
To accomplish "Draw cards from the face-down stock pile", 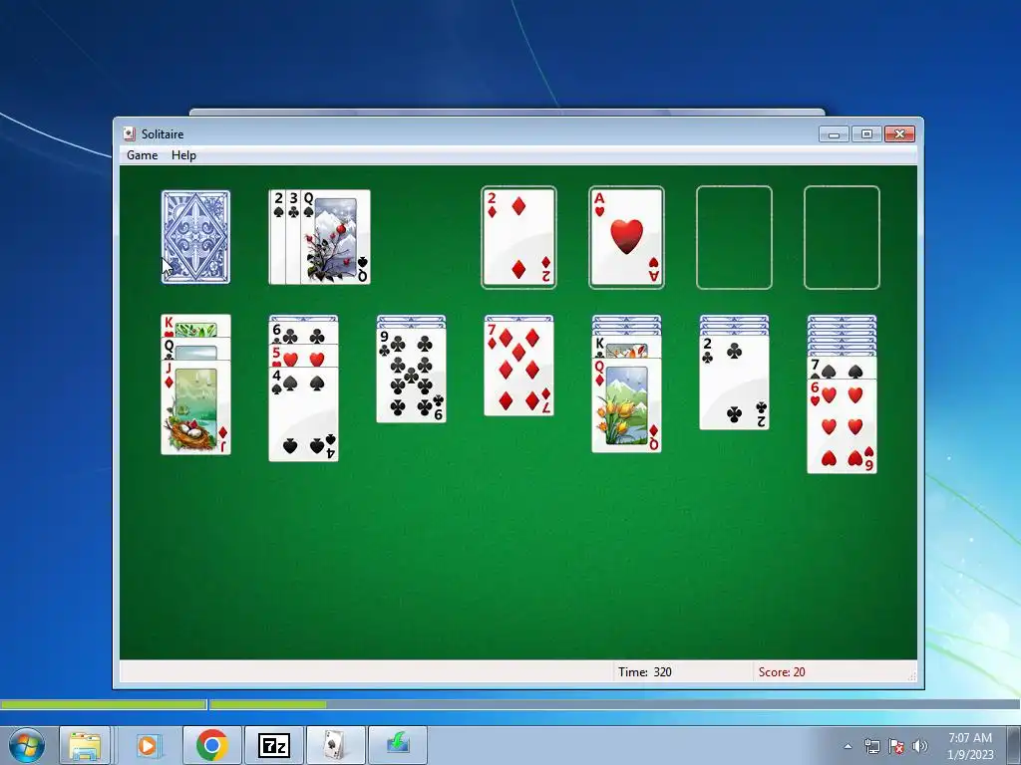I will (x=195, y=237).
